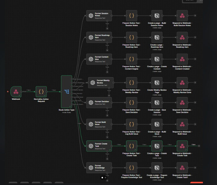Open the Normalize Action Request code node

coord(41,92)
